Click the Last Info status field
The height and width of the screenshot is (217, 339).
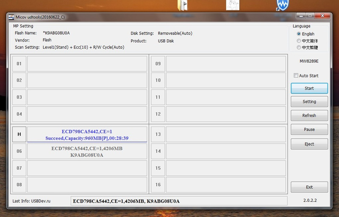179,201
